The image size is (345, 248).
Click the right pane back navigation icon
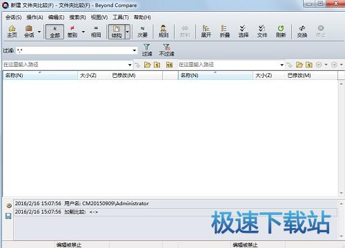[319, 65]
